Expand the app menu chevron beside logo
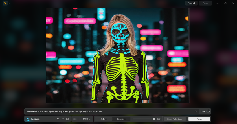 9,3
